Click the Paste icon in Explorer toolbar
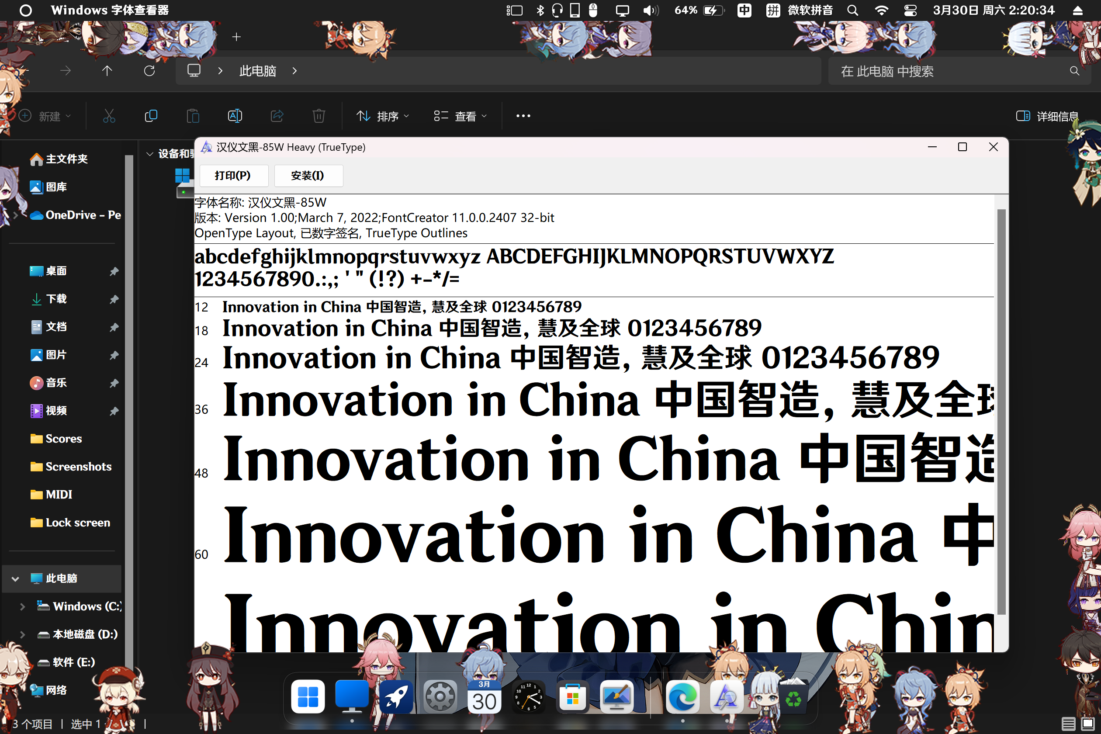This screenshot has width=1101, height=734. point(193,116)
